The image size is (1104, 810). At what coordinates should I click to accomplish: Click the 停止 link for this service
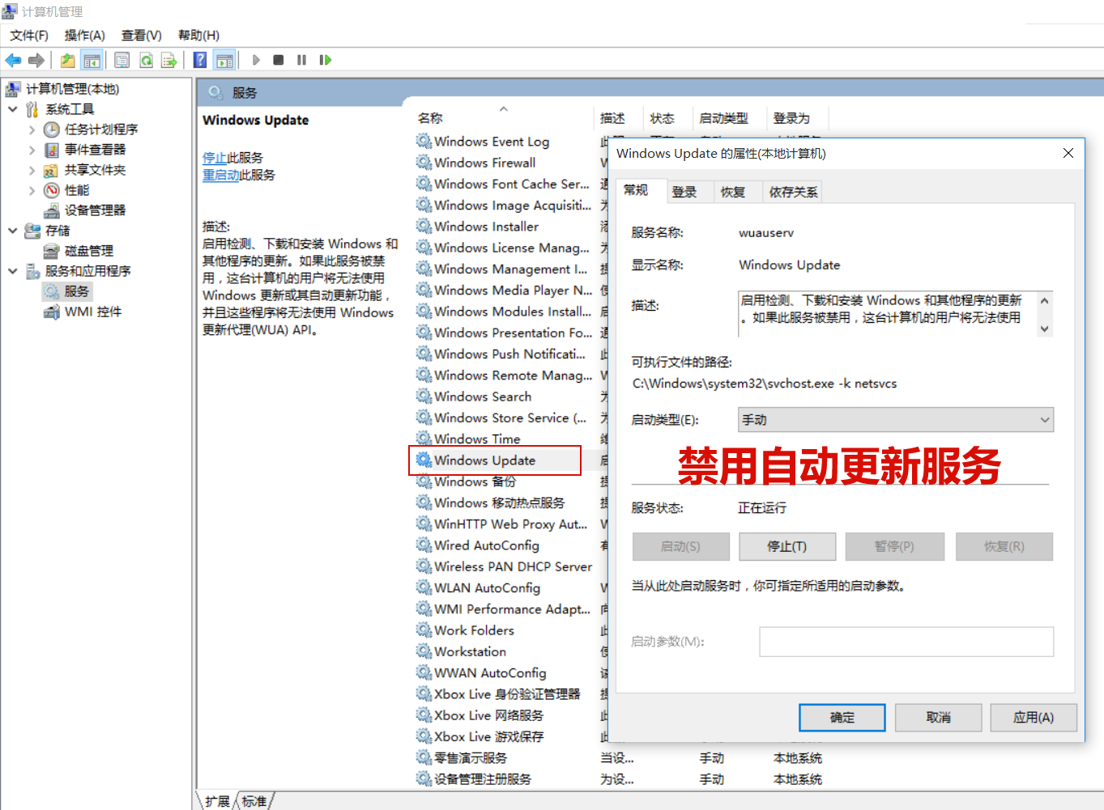(x=215, y=158)
